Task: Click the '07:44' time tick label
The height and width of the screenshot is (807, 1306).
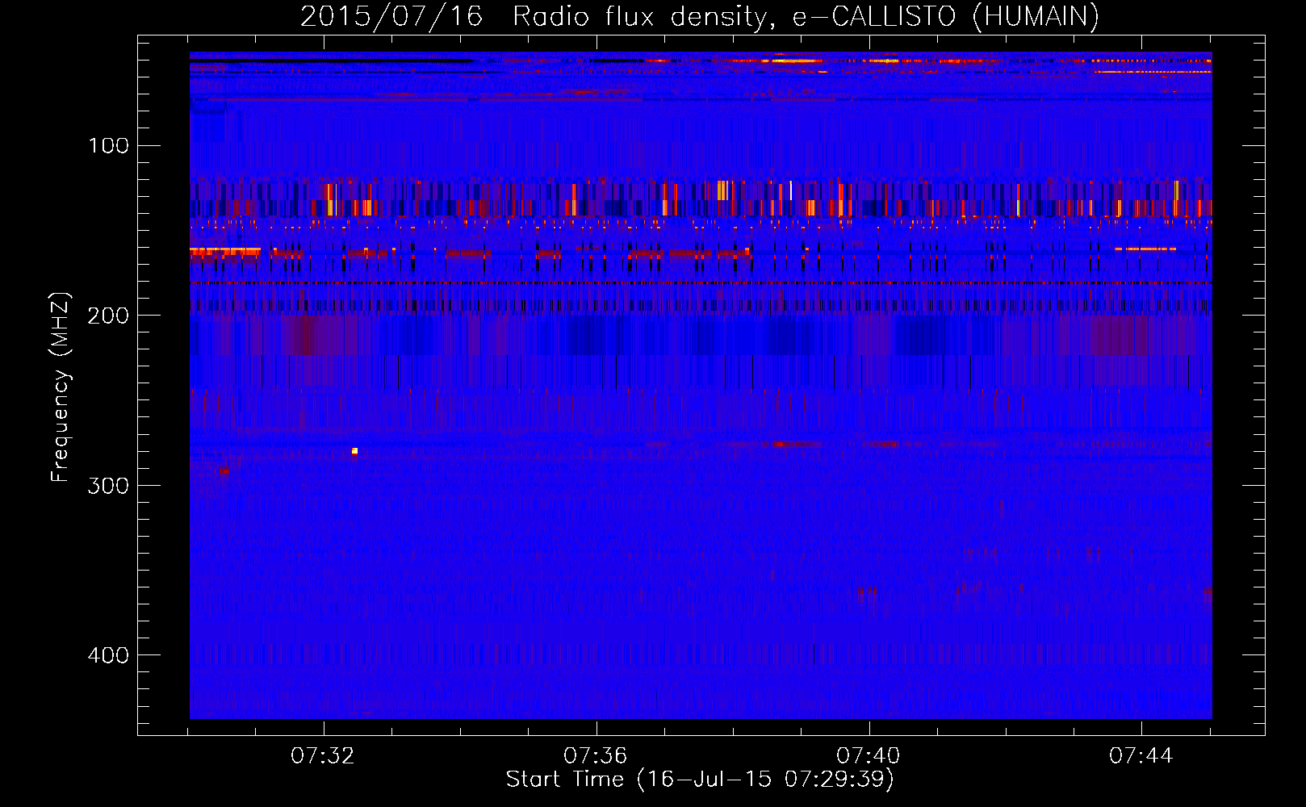Action: 1141,756
